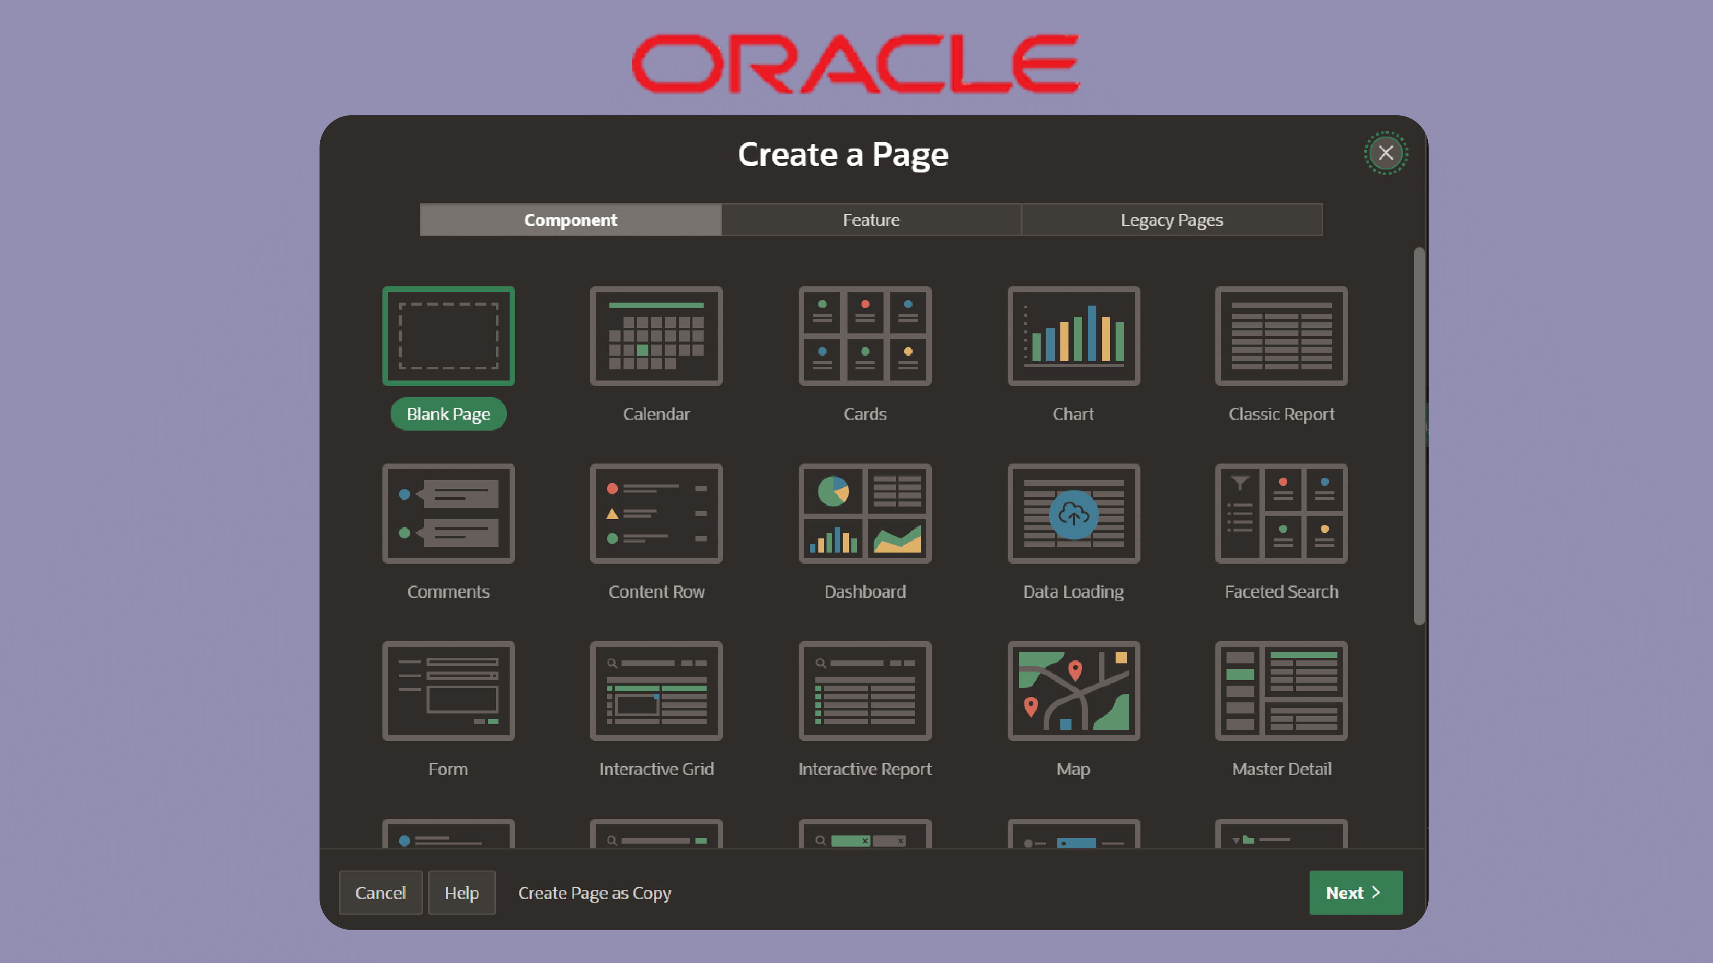Click Create Page as Copy link
Image resolution: width=1713 pixels, height=963 pixels.
(594, 892)
